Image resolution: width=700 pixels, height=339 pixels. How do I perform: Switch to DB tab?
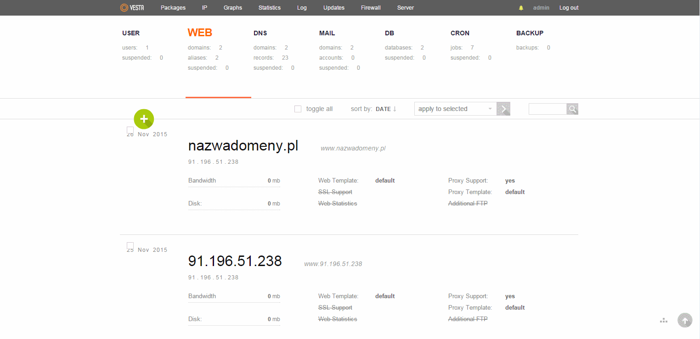click(x=390, y=33)
